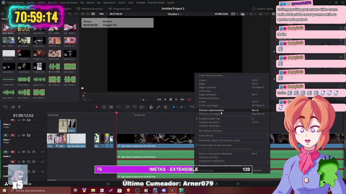Click Exportar rápido button
Screen dimensions: 346x194
coord(262,9)
